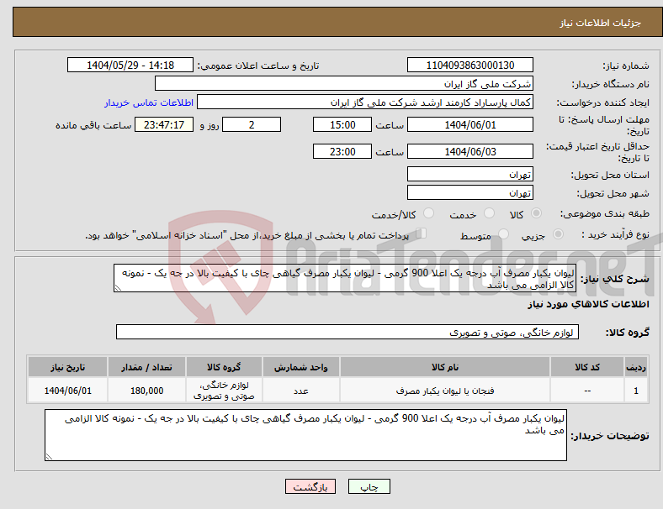The image size is (663, 509).
Task: Select the کالا/خدمت radio button
Action: pyautogui.click(x=428, y=213)
